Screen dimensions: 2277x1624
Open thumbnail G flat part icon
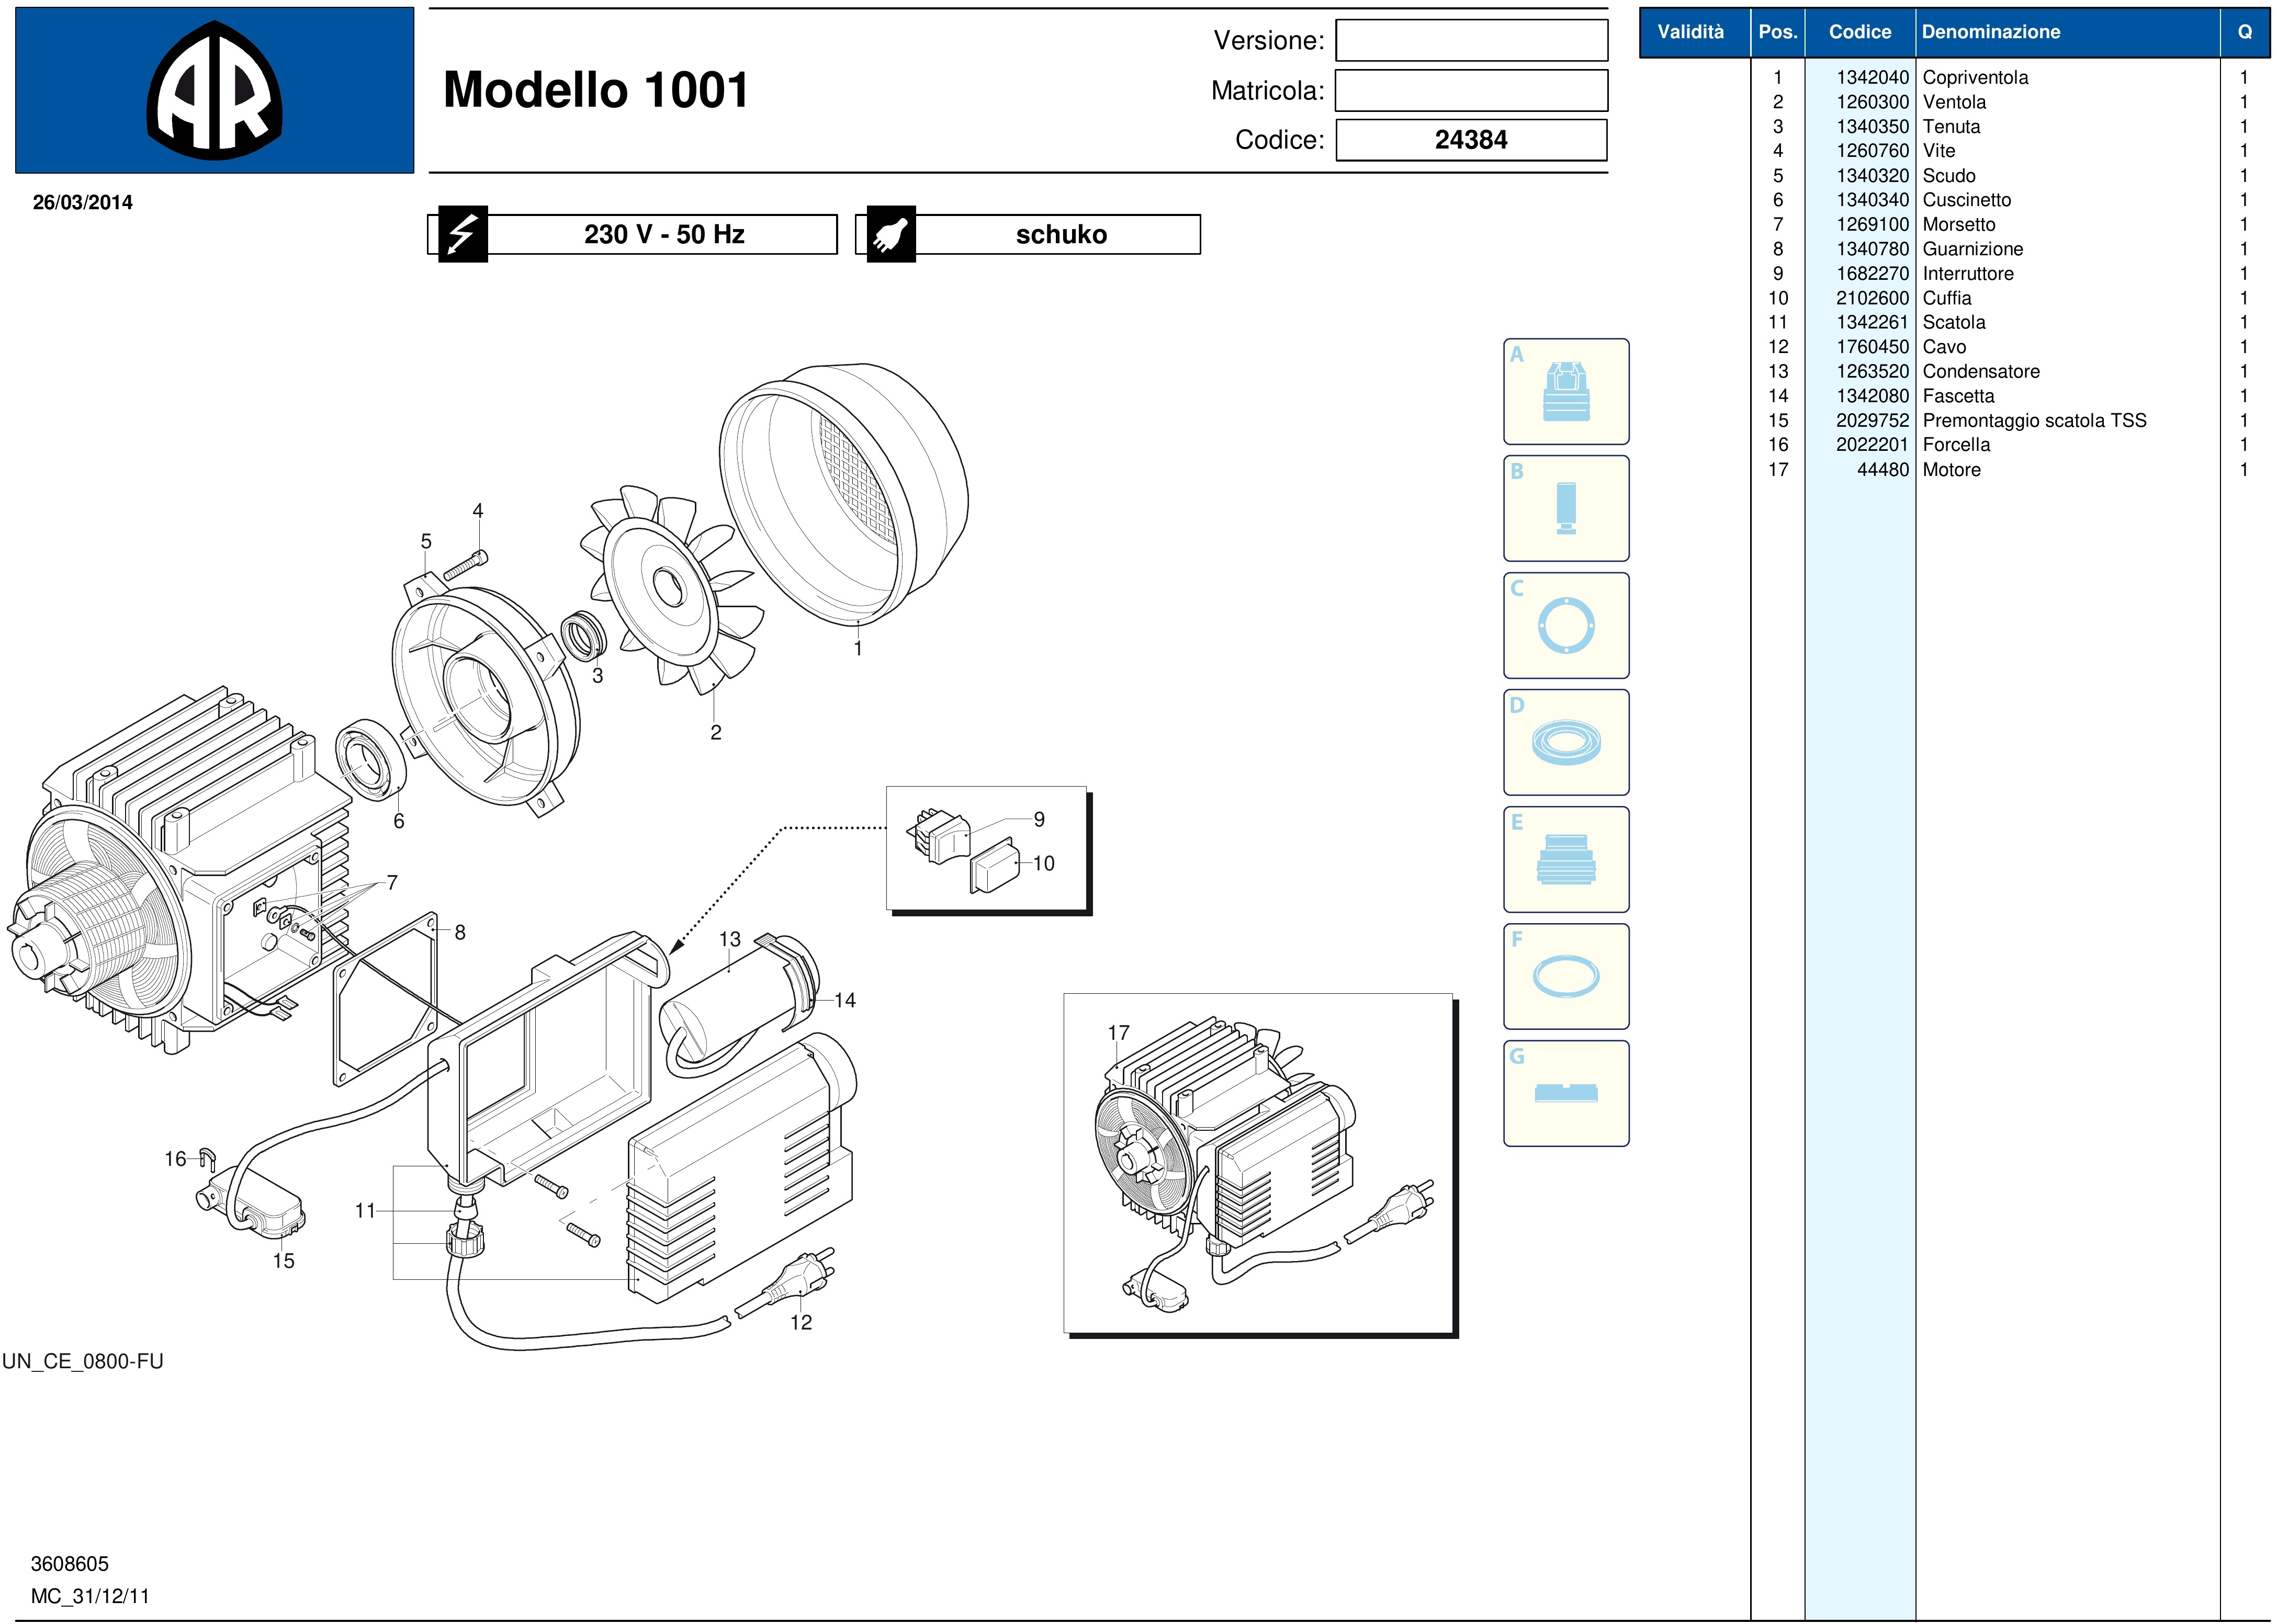point(1565,1094)
